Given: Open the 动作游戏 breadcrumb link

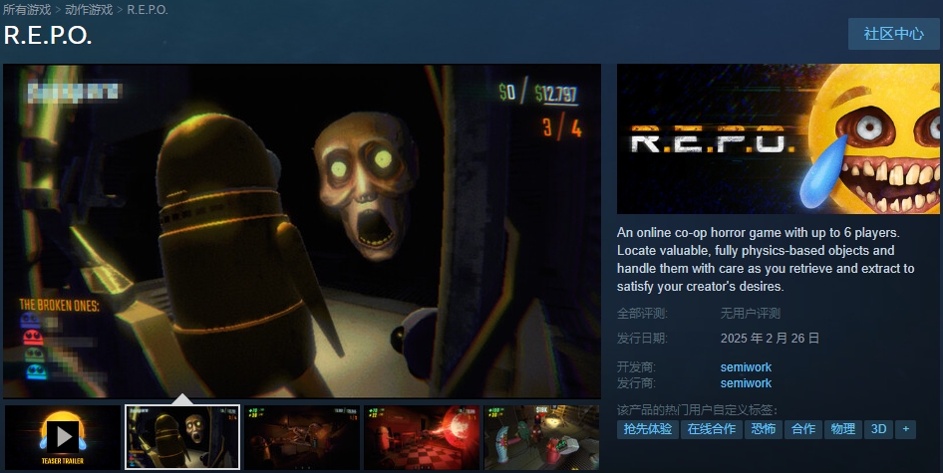Looking at the screenshot, I should tap(89, 10).
